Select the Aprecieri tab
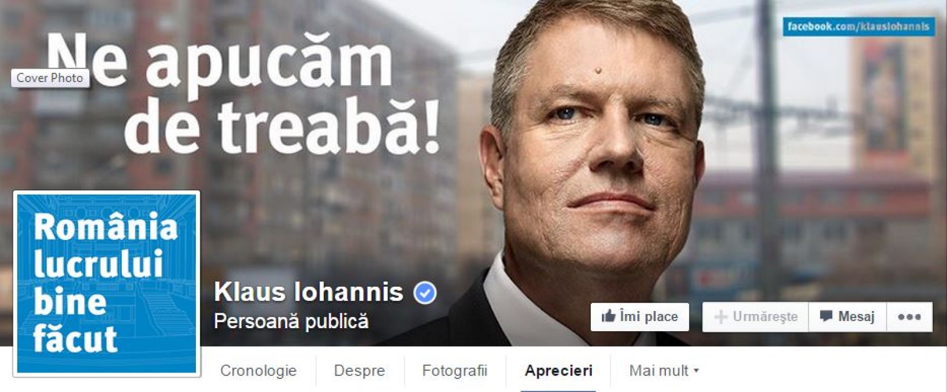The width and height of the screenshot is (947, 392). coord(558,371)
